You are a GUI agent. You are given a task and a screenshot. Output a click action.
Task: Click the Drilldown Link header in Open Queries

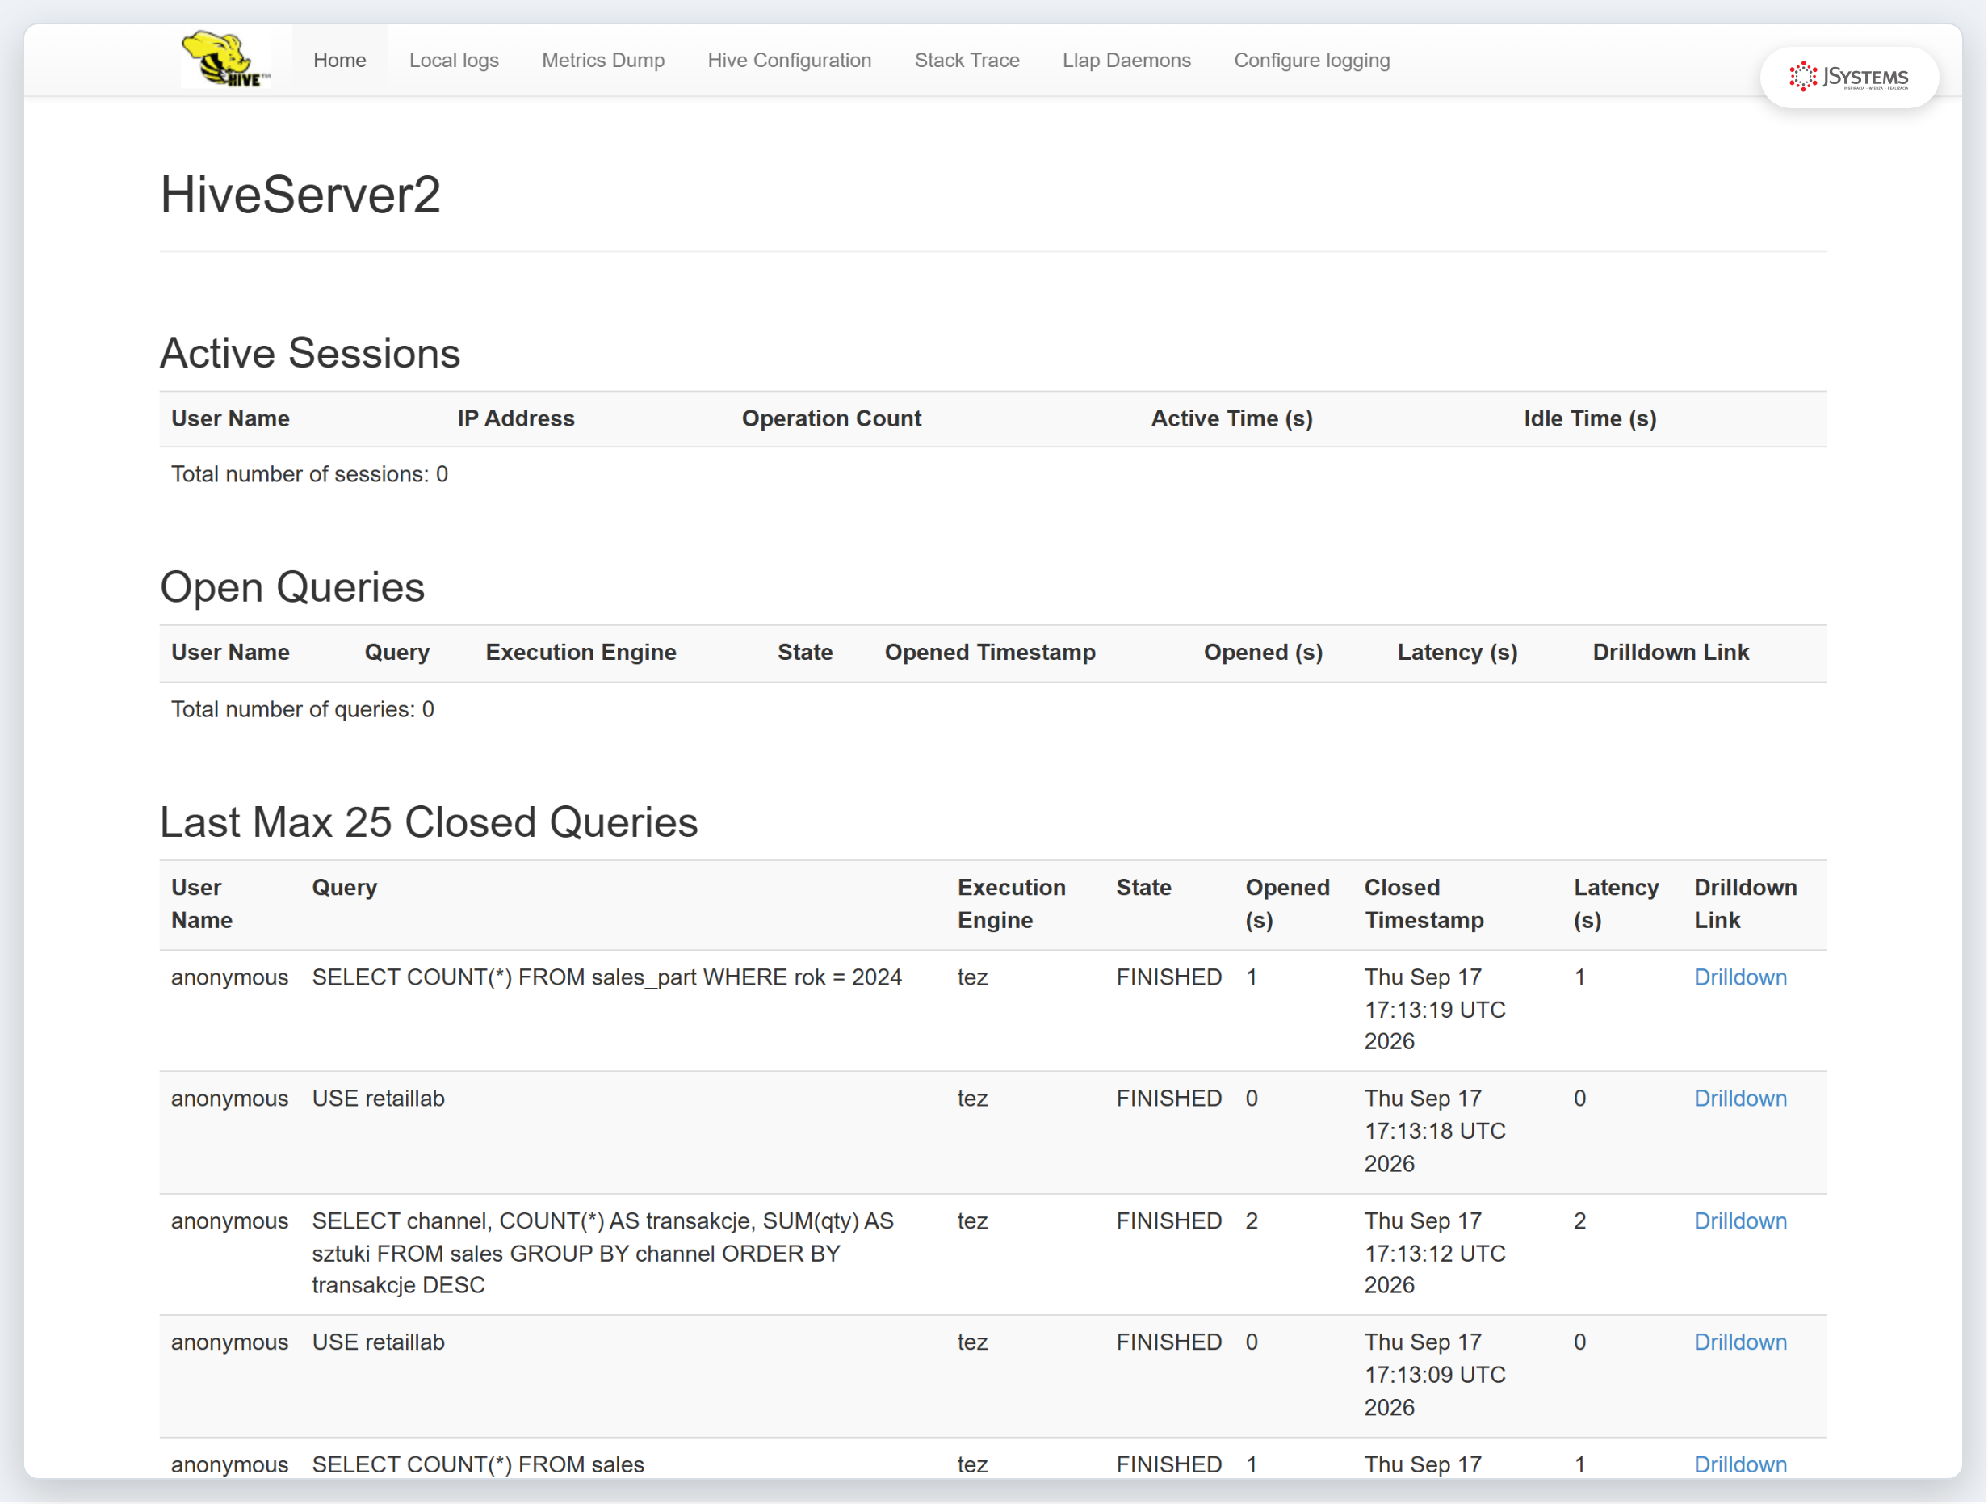click(x=1671, y=652)
